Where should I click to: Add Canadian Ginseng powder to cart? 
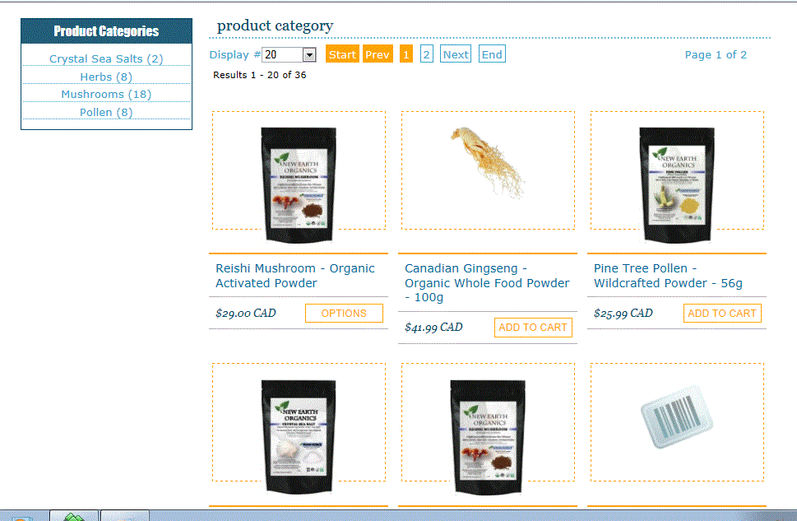click(x=533, y=328)
